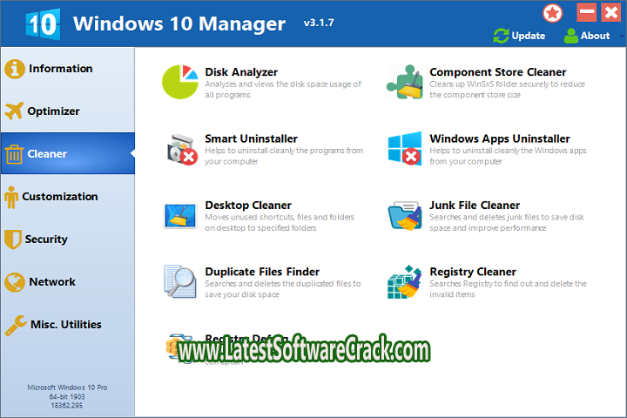Click the Microsoft Windows 10 Pro text
Screen dimensions: 627x418
(x=67, y=388)
